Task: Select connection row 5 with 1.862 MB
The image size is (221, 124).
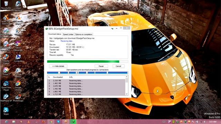Action: (86, 92)
